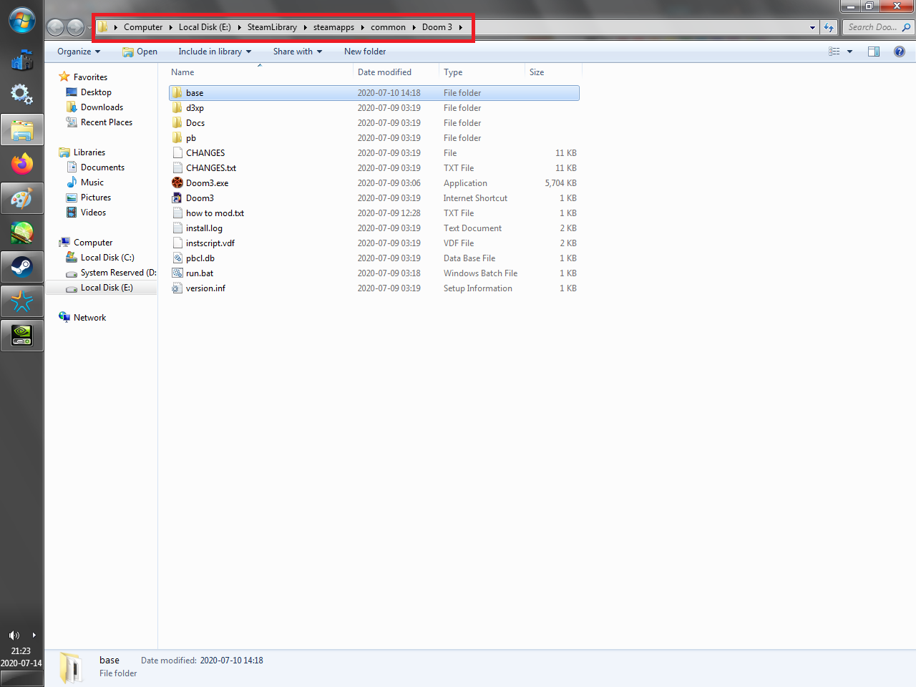The width and height of the screenshot is (916, 687).
Task: Go back using the Back arrow button
Action: (56, 27)
